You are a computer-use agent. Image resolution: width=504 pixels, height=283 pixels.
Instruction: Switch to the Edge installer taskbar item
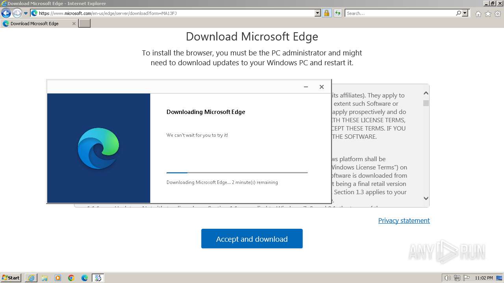[x=98, y=278]
